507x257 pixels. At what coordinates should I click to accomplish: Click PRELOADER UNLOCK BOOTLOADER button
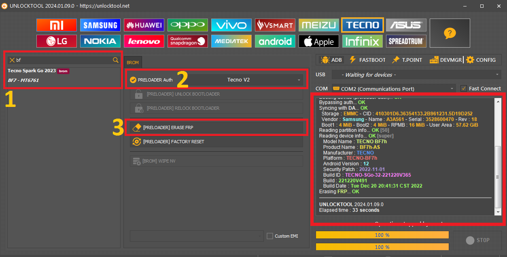coord(216,94)
